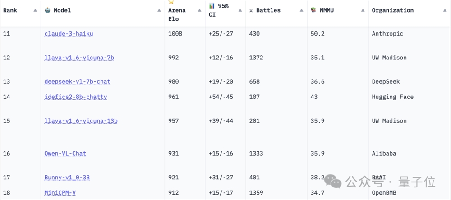The image size is (451, 200).
Task: Open the MiniCPM-V model link
Action: 60,193
